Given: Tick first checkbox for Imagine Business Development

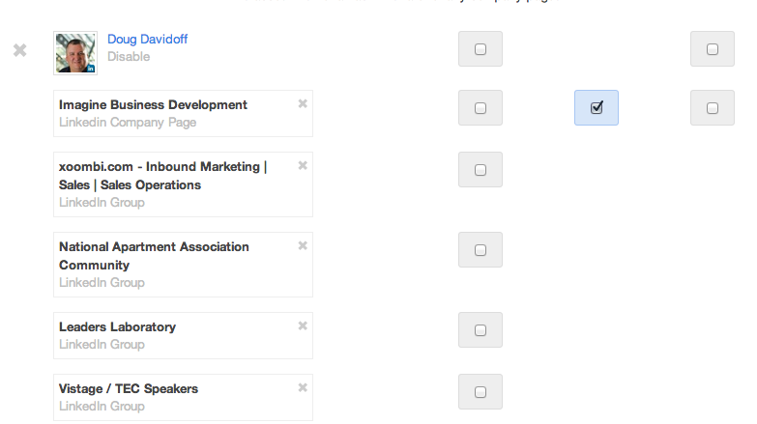Looking at the screenshot, I should tap(480, 108).
